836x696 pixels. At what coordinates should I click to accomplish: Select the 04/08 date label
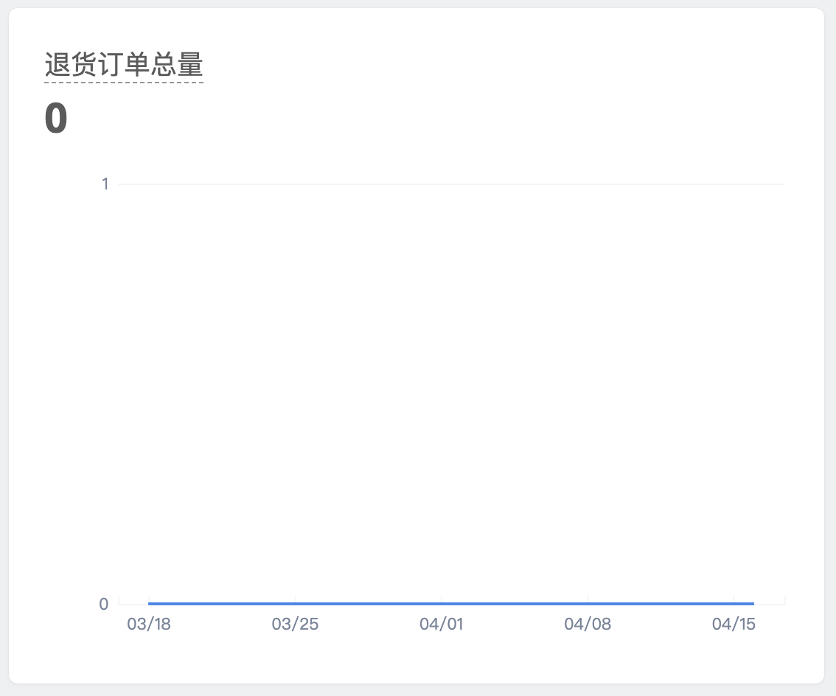(x=588, y=624)
